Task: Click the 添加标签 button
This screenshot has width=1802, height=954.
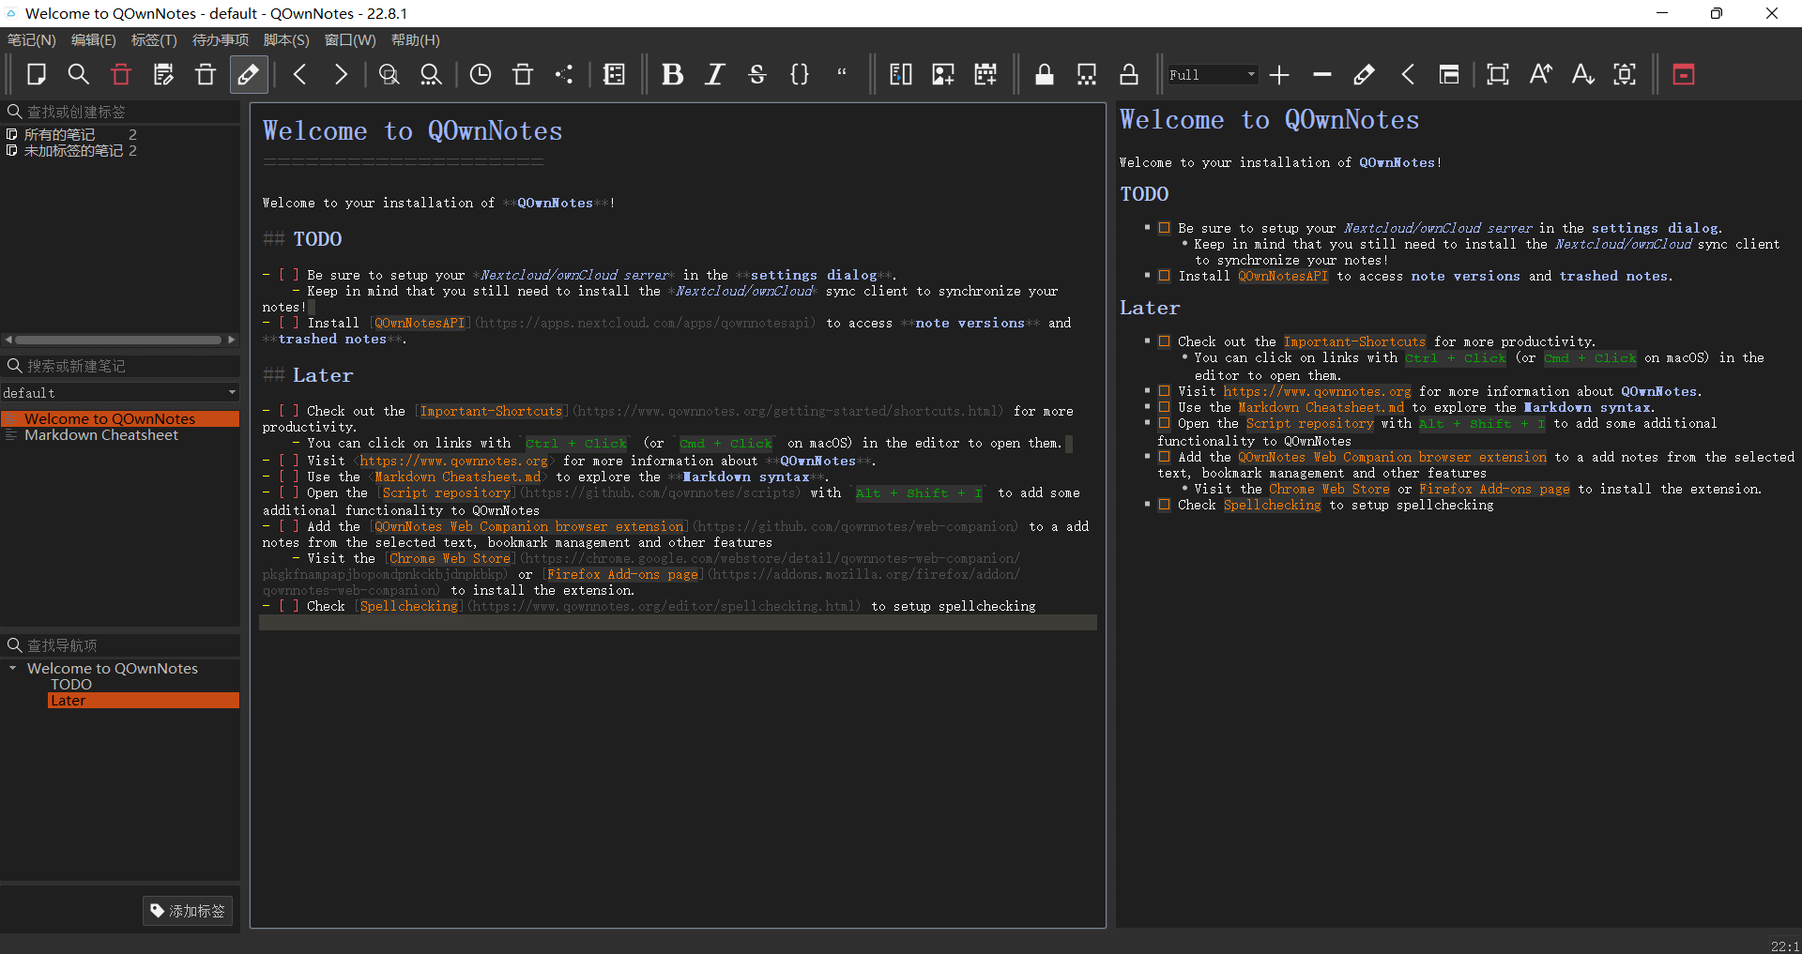Action: click(x=188, y=911)
